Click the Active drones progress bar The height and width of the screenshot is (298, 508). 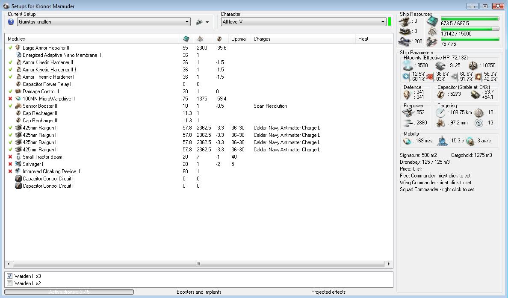pyautogui.click(x=69, y=292)
